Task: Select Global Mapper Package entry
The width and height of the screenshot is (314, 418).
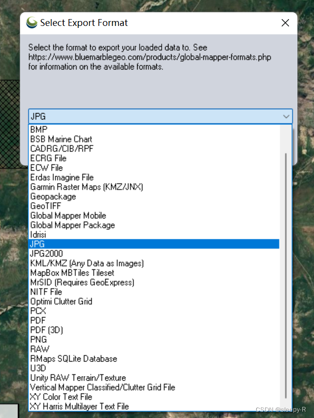Action: (x=154, y=225)
